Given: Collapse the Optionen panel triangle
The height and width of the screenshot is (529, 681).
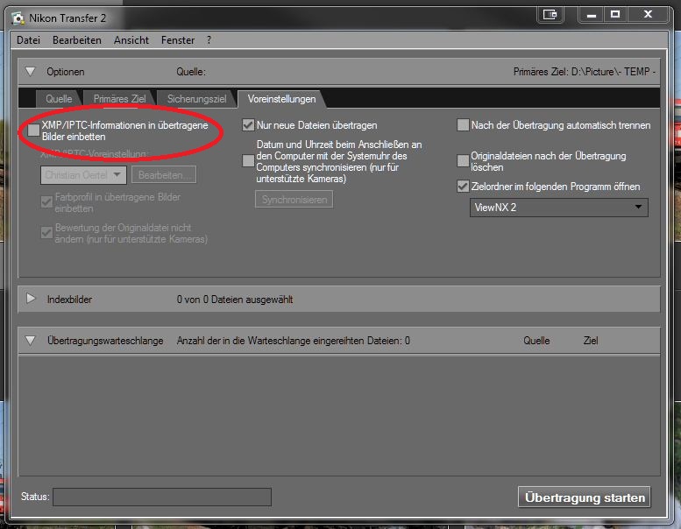Looking at the screenshot, I should (x=30, y=72).
